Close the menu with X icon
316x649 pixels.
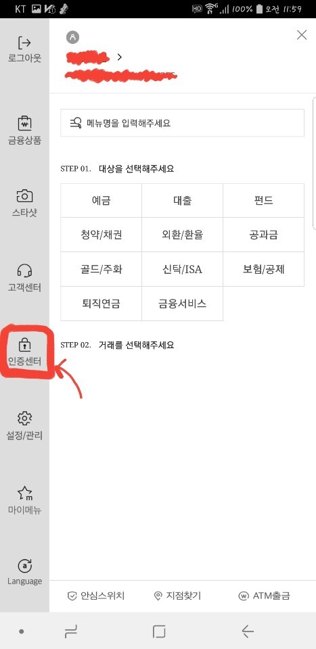pos(302,35)
